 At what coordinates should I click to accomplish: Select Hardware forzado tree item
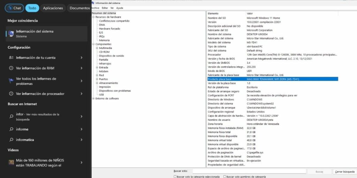(109, 29)
